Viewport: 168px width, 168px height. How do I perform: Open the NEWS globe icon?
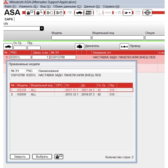[148, 13]
